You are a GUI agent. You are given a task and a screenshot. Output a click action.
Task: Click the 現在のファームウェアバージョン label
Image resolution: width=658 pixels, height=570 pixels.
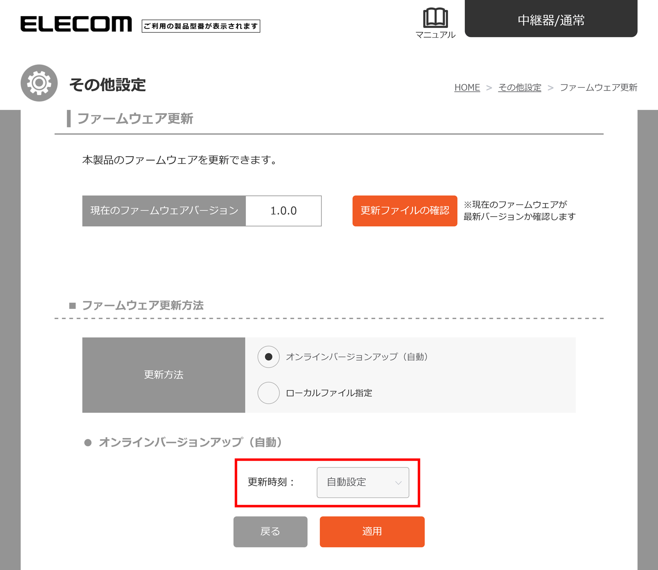coord(164,211)
